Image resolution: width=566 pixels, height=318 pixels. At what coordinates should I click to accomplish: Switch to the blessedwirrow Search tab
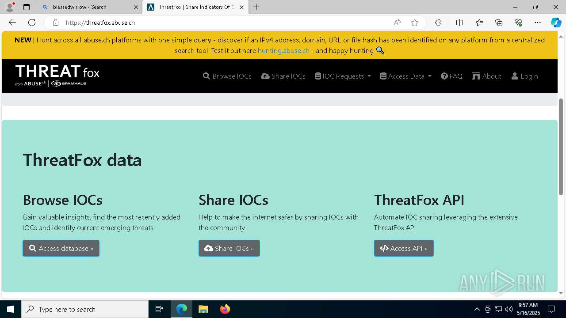[89, 7]
